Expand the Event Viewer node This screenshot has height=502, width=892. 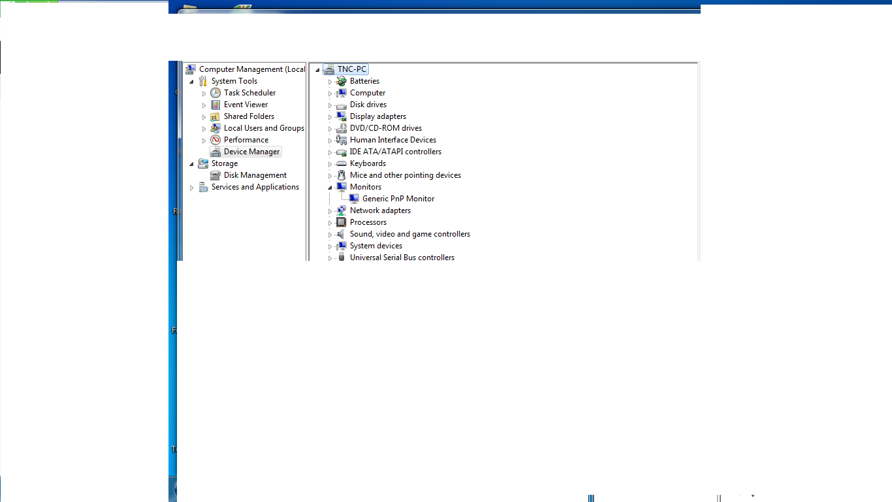click(x=204, y=105)
